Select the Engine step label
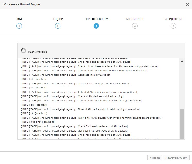Viewport: 192px width, 164px height. [58, 19]
